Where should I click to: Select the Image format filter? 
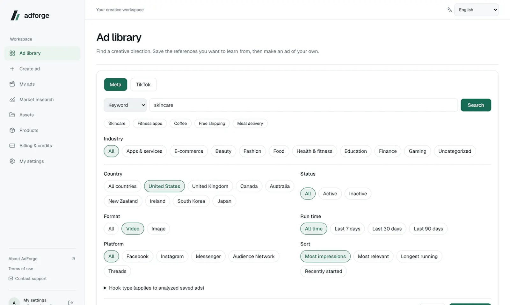[158, 229]
